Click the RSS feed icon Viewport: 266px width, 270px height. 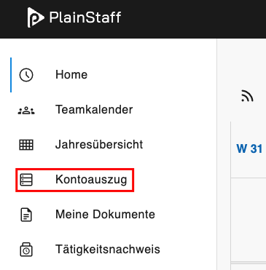pyautogui.click(x=247, y=96)
